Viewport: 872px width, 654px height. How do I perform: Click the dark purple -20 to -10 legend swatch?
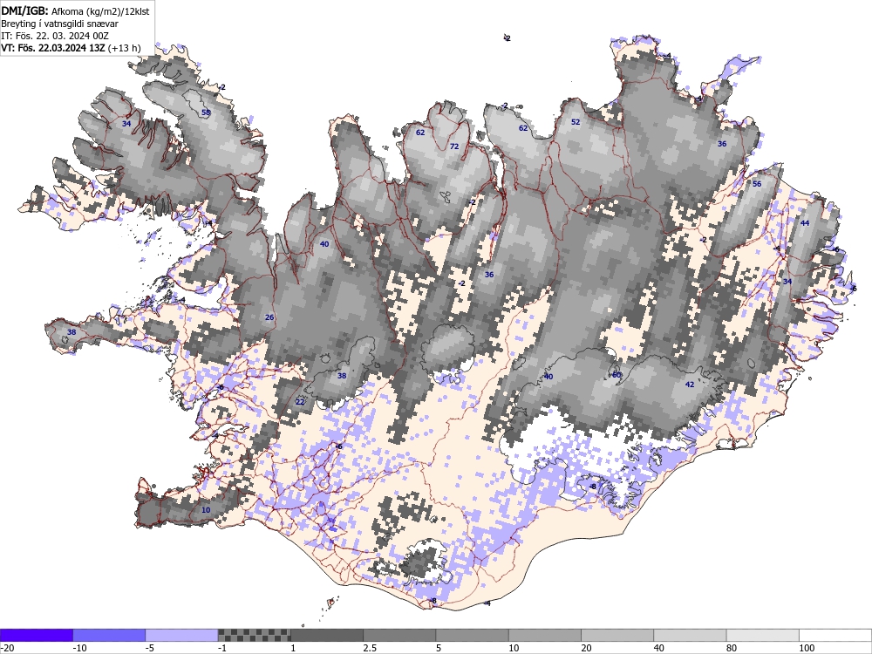coord(37,635)
